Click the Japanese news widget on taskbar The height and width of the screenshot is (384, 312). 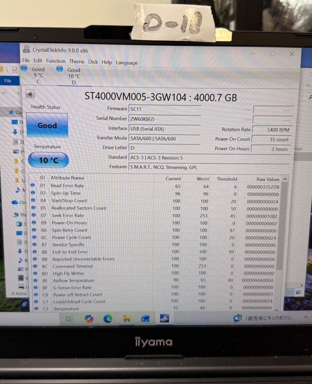[x=264, y=318]
